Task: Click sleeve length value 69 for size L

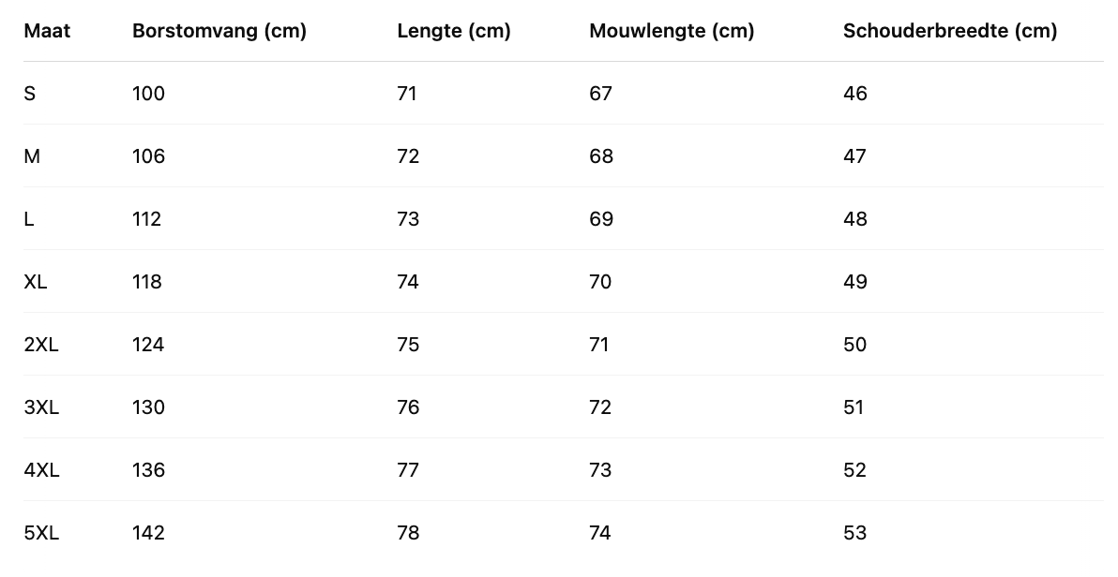Action: click(x=601, y=219)
